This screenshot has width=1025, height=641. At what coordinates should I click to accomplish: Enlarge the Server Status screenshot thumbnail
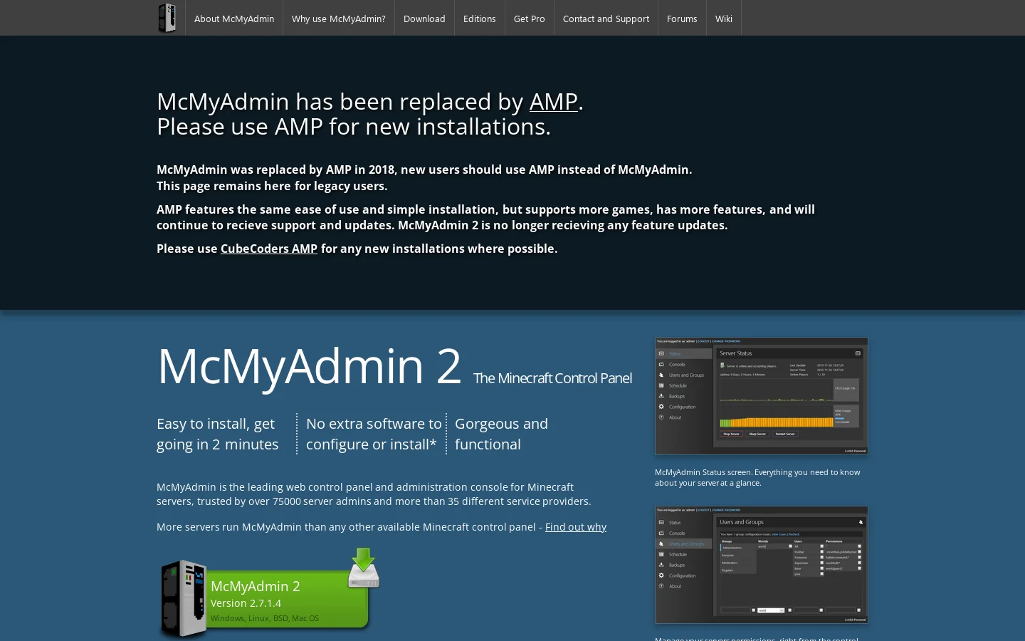tap(762, 396)
